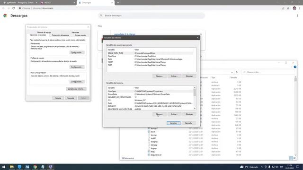
Task: Open Inicio y recuperación Configuración button
Action: [77, 82]
